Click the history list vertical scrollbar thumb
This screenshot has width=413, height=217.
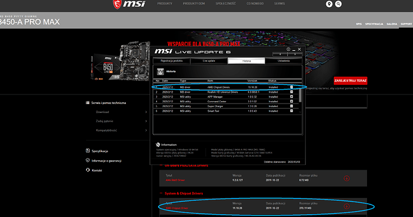coord(300,95)
